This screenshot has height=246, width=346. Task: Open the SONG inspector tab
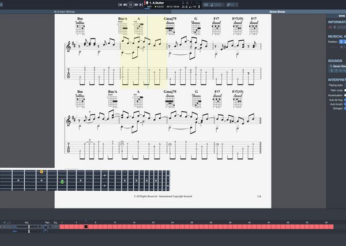pyautogui.click(x=341, y=16)
